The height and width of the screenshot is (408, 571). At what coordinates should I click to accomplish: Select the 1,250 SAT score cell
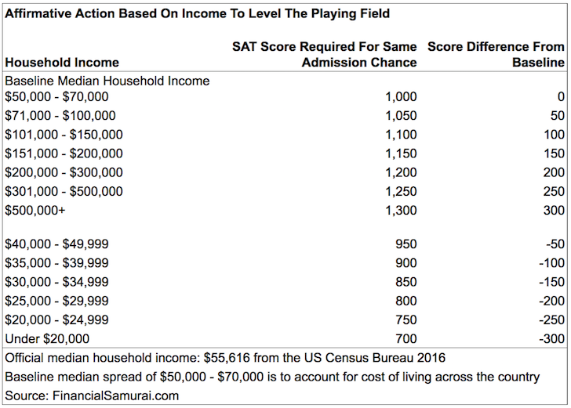pyautogui.click(x=401, y=191)
